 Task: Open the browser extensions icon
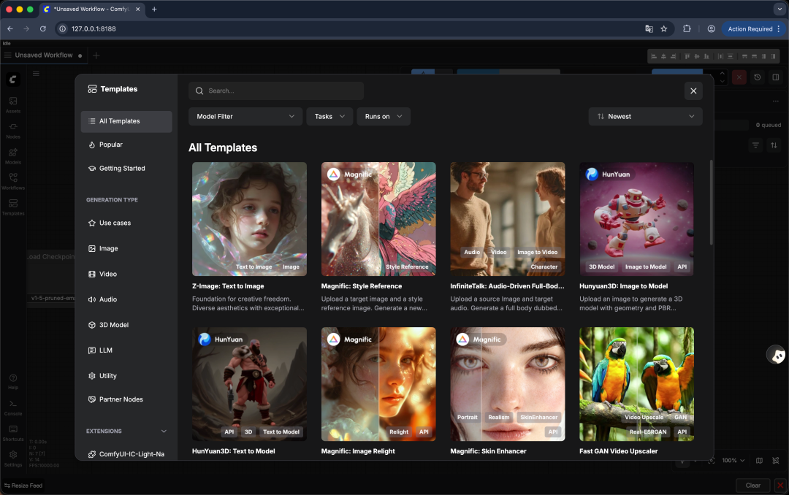coord(686,28)
